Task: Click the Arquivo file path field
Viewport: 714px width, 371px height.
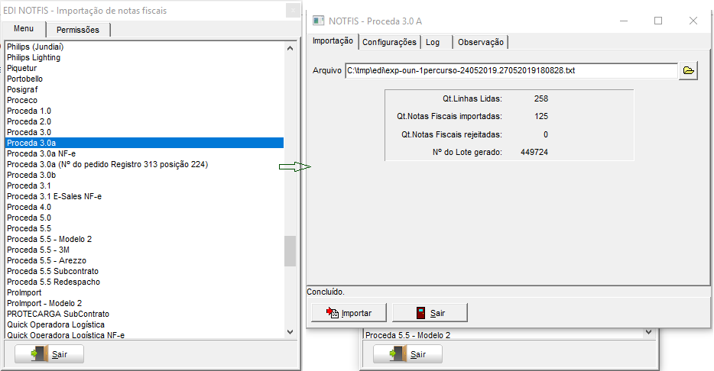Action: (x=511, y=70)
